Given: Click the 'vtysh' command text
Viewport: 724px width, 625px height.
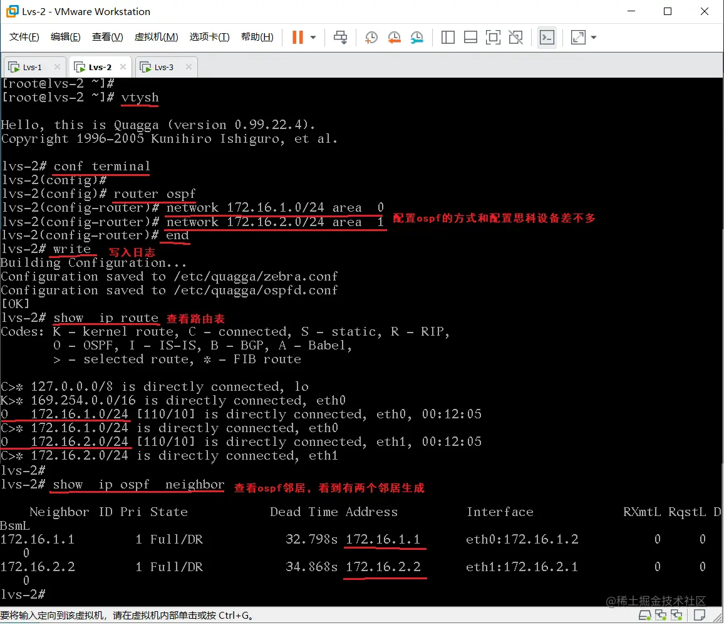Looking at the screenshot, I should click(140, 98).
